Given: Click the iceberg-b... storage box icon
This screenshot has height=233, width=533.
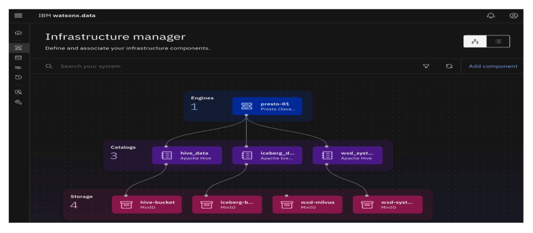Looking at the screenshot, I should point(206,204).
